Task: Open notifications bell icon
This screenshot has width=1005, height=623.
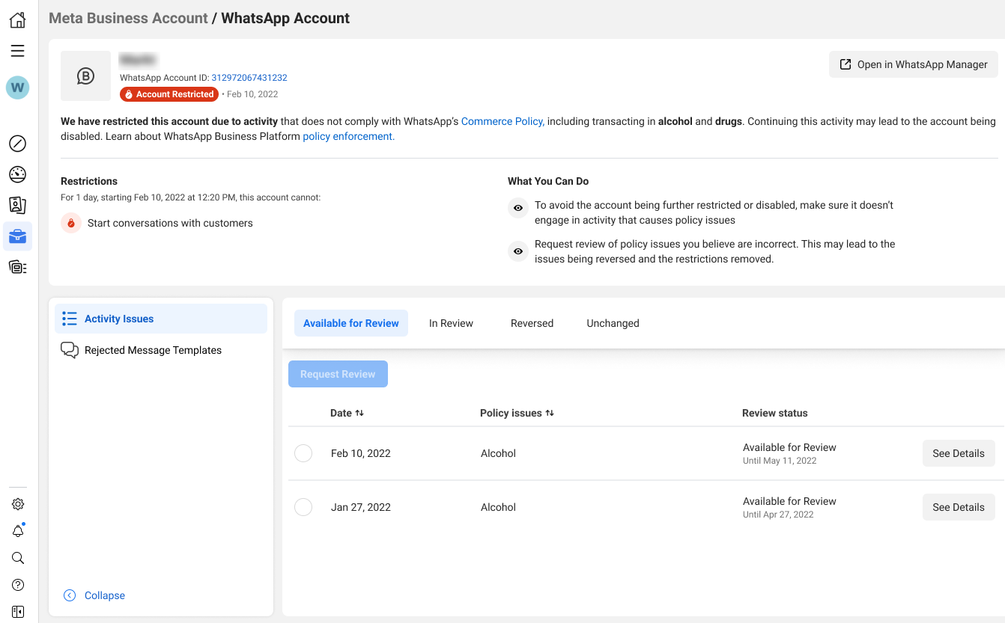Action: [18, 531]
